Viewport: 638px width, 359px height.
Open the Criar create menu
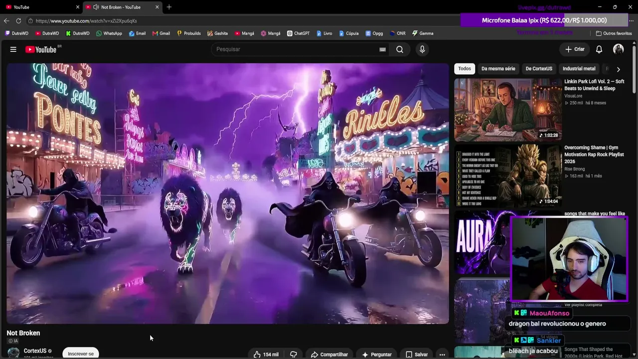575,49
